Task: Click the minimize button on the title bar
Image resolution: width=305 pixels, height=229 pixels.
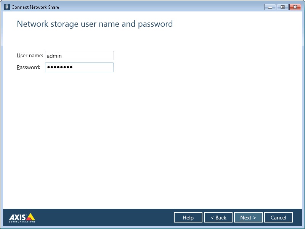Action: pos(270,7)
